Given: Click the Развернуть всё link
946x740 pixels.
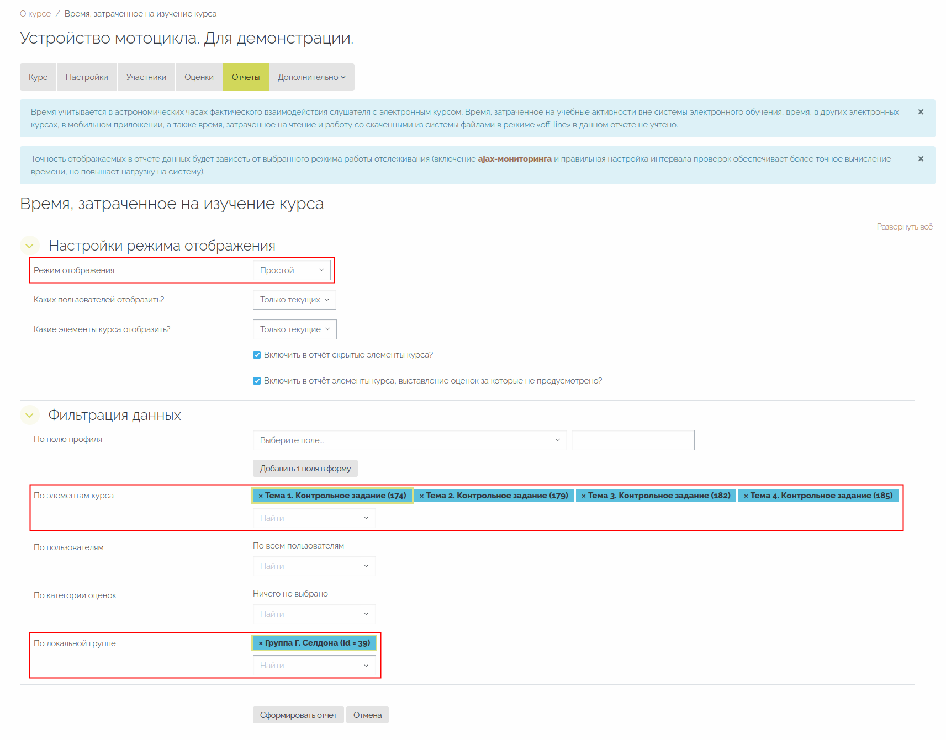Looking at the screenshot, I should 904,227.
